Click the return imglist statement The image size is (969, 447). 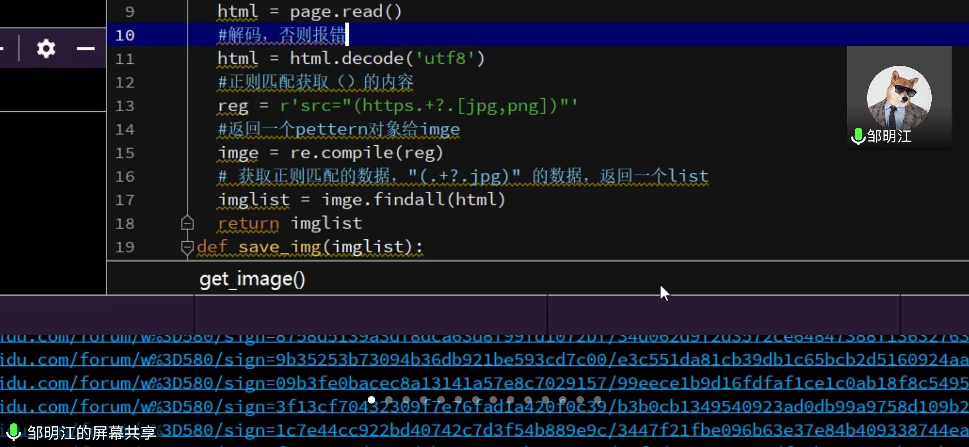click(x=290, y=223)
